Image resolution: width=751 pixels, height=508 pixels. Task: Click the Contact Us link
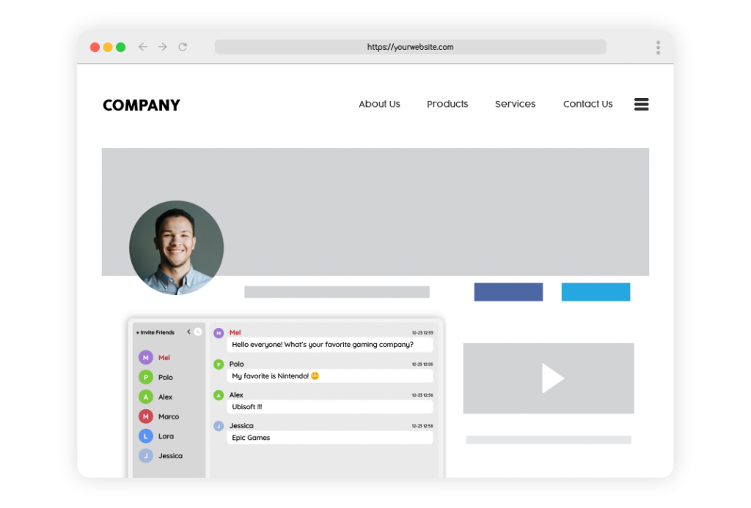point(587,104)
